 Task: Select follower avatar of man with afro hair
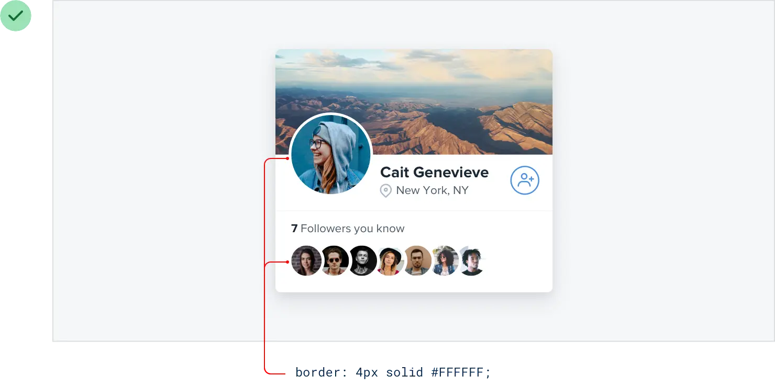point(472,261)
